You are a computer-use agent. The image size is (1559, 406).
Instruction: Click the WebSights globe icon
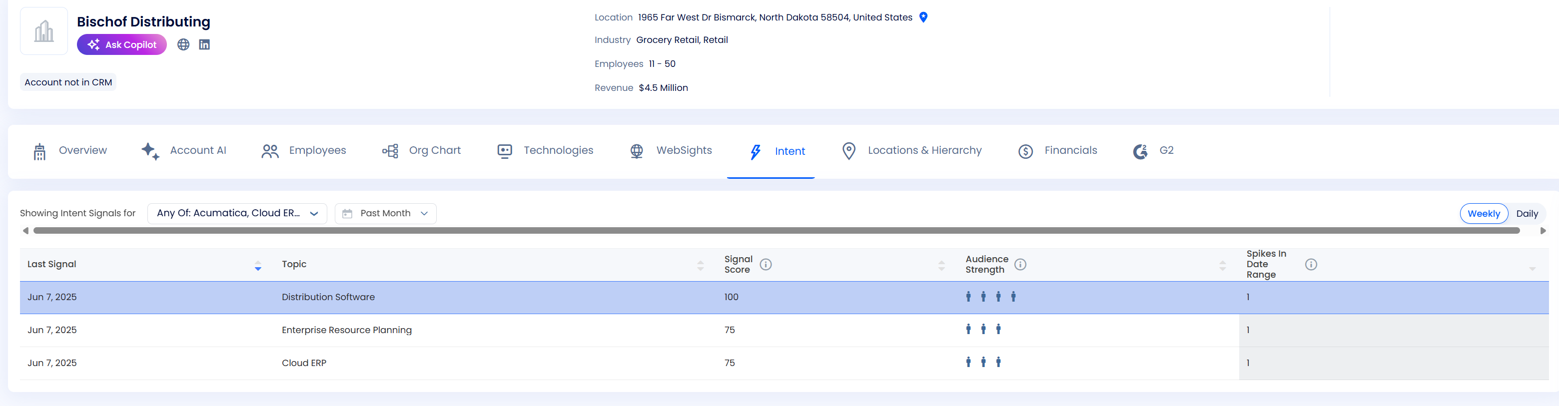[637, 151]
